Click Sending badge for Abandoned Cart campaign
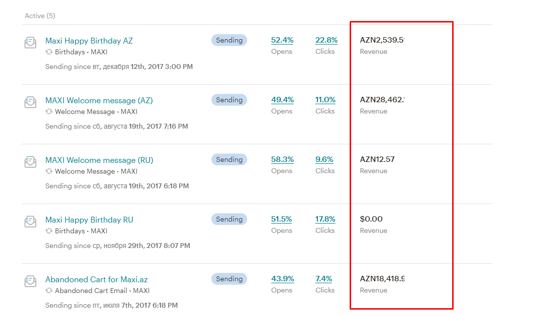This screenshot has height=315, width=535. click(229, 279)
